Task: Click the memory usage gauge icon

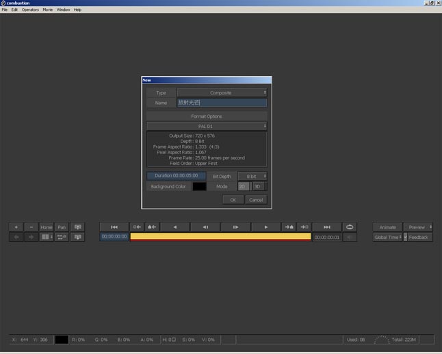Action: pyautogui.click(x=381, y=340)
